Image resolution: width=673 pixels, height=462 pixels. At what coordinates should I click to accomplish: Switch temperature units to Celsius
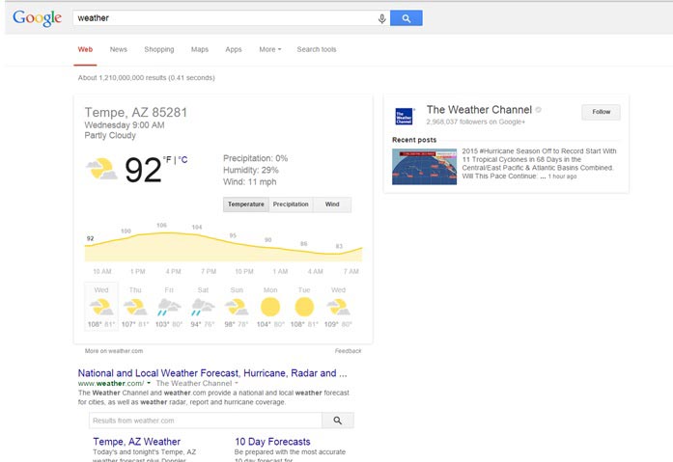pos(183,160)
